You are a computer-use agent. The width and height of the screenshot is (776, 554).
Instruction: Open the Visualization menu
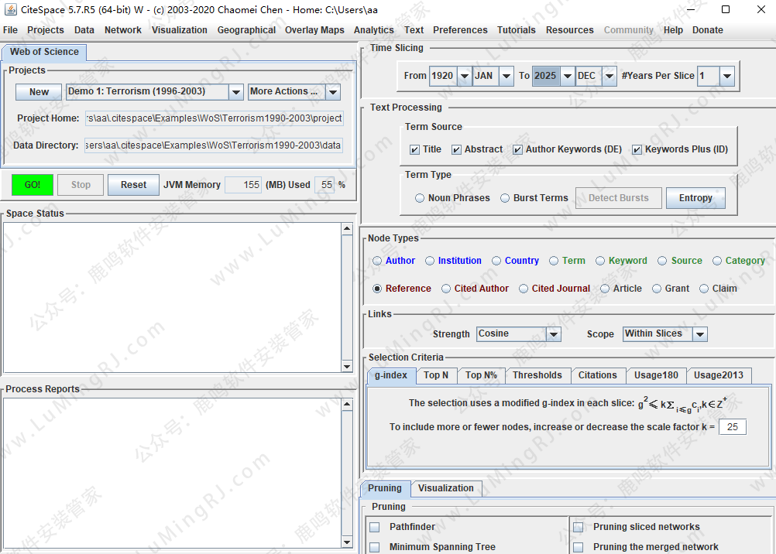click(x=179, y=30)
